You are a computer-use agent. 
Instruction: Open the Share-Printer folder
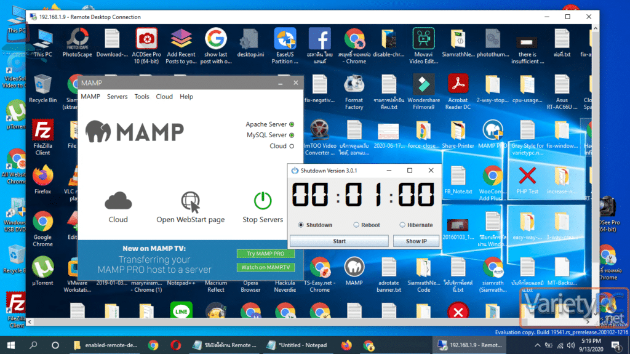(x=458, y=134)
